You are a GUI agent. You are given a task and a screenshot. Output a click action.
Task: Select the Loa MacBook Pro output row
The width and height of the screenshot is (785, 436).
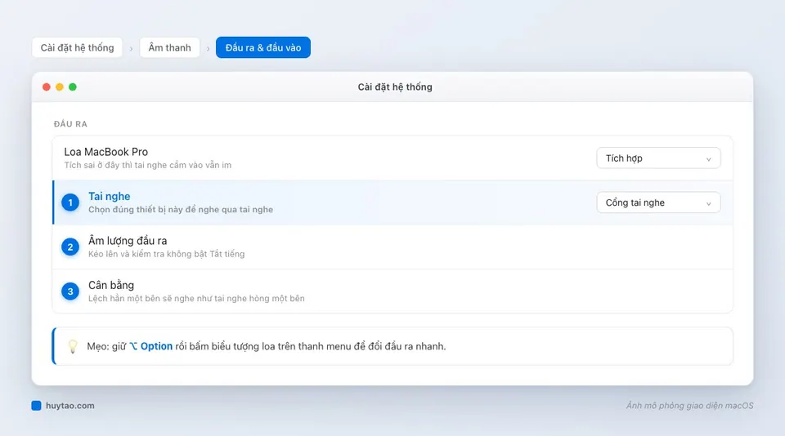[x=392, y=158]
